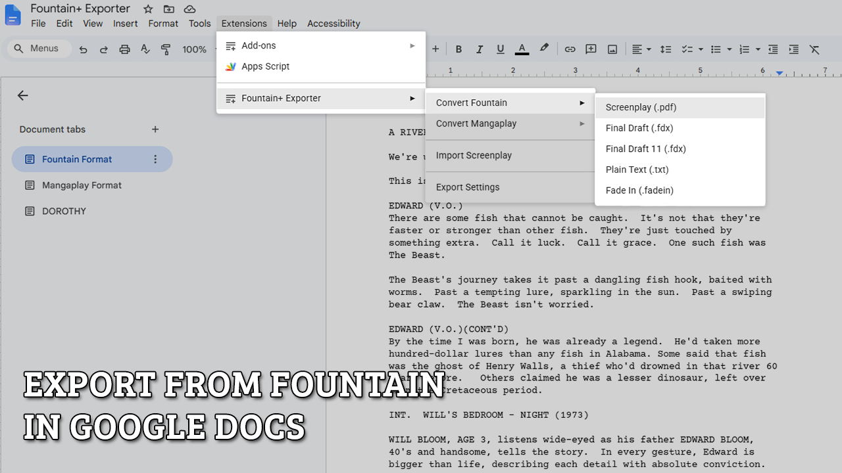842x473 pixels.
Task: Toggle italic formatting
Action: coord(480,49)
